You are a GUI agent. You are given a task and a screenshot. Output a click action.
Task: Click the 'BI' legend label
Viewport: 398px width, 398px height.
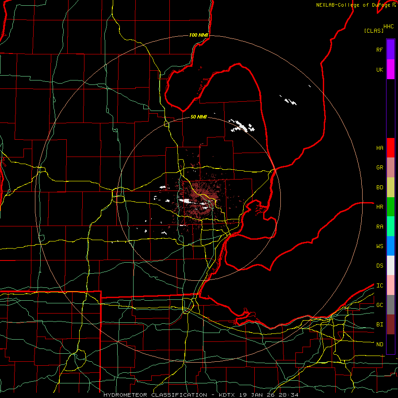click(379, 325)
